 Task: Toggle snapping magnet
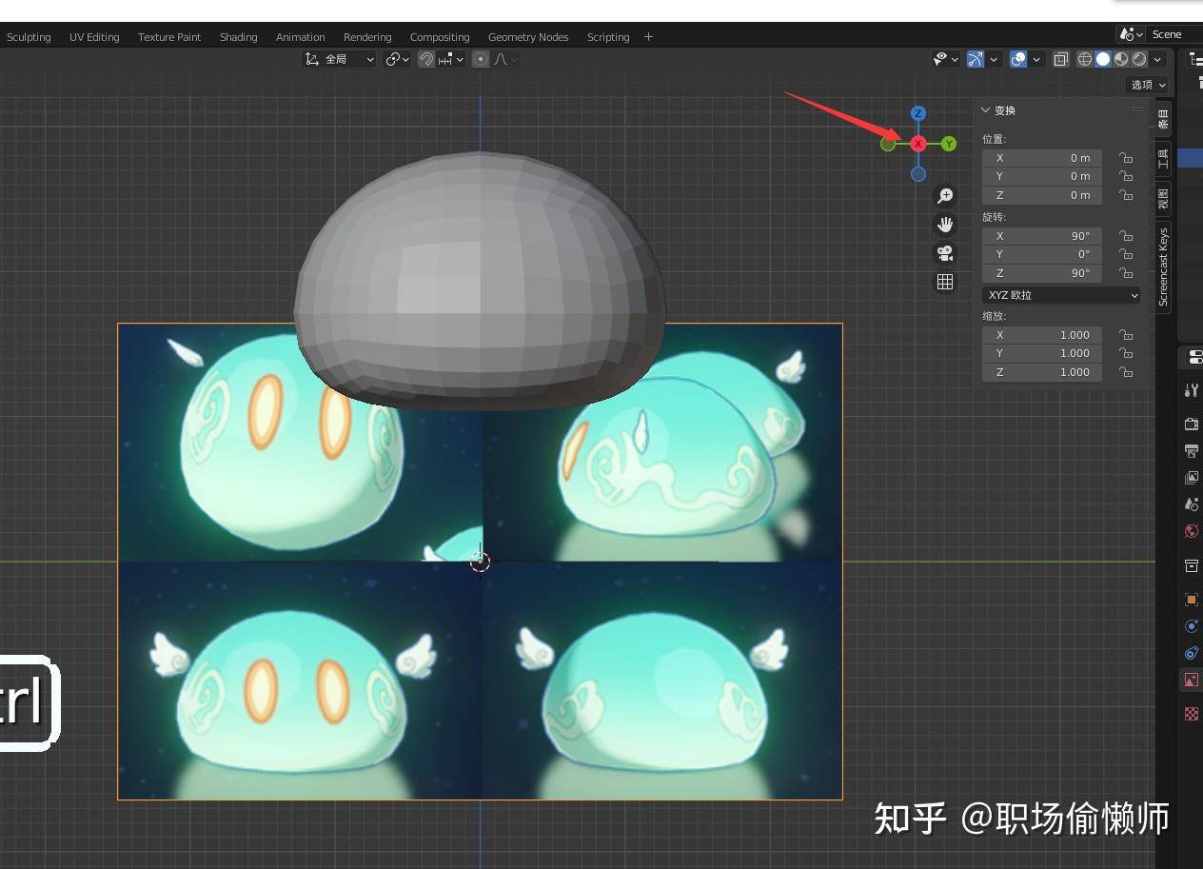426,59
